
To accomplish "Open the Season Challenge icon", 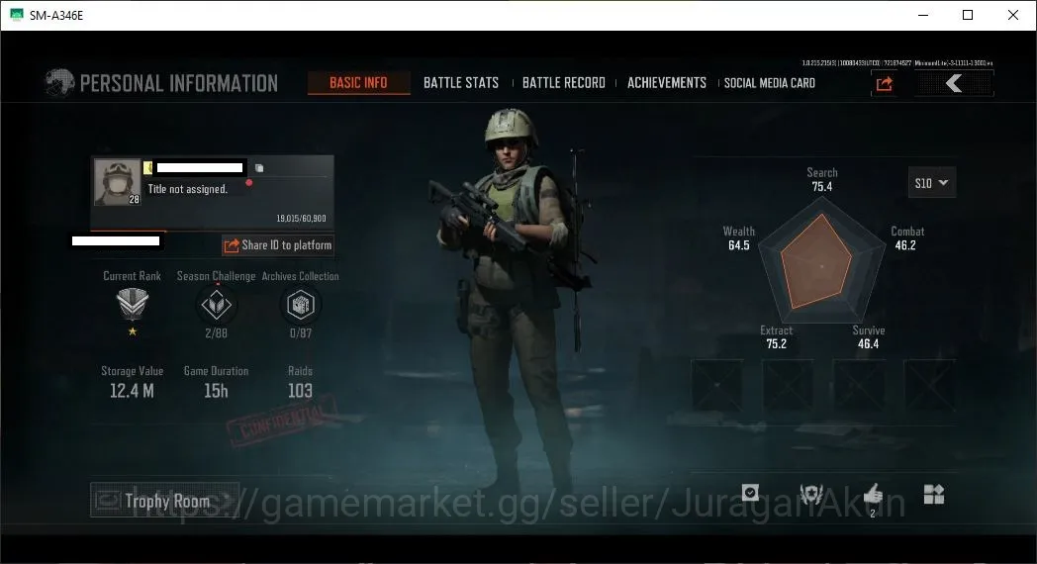I will (217, 305).
